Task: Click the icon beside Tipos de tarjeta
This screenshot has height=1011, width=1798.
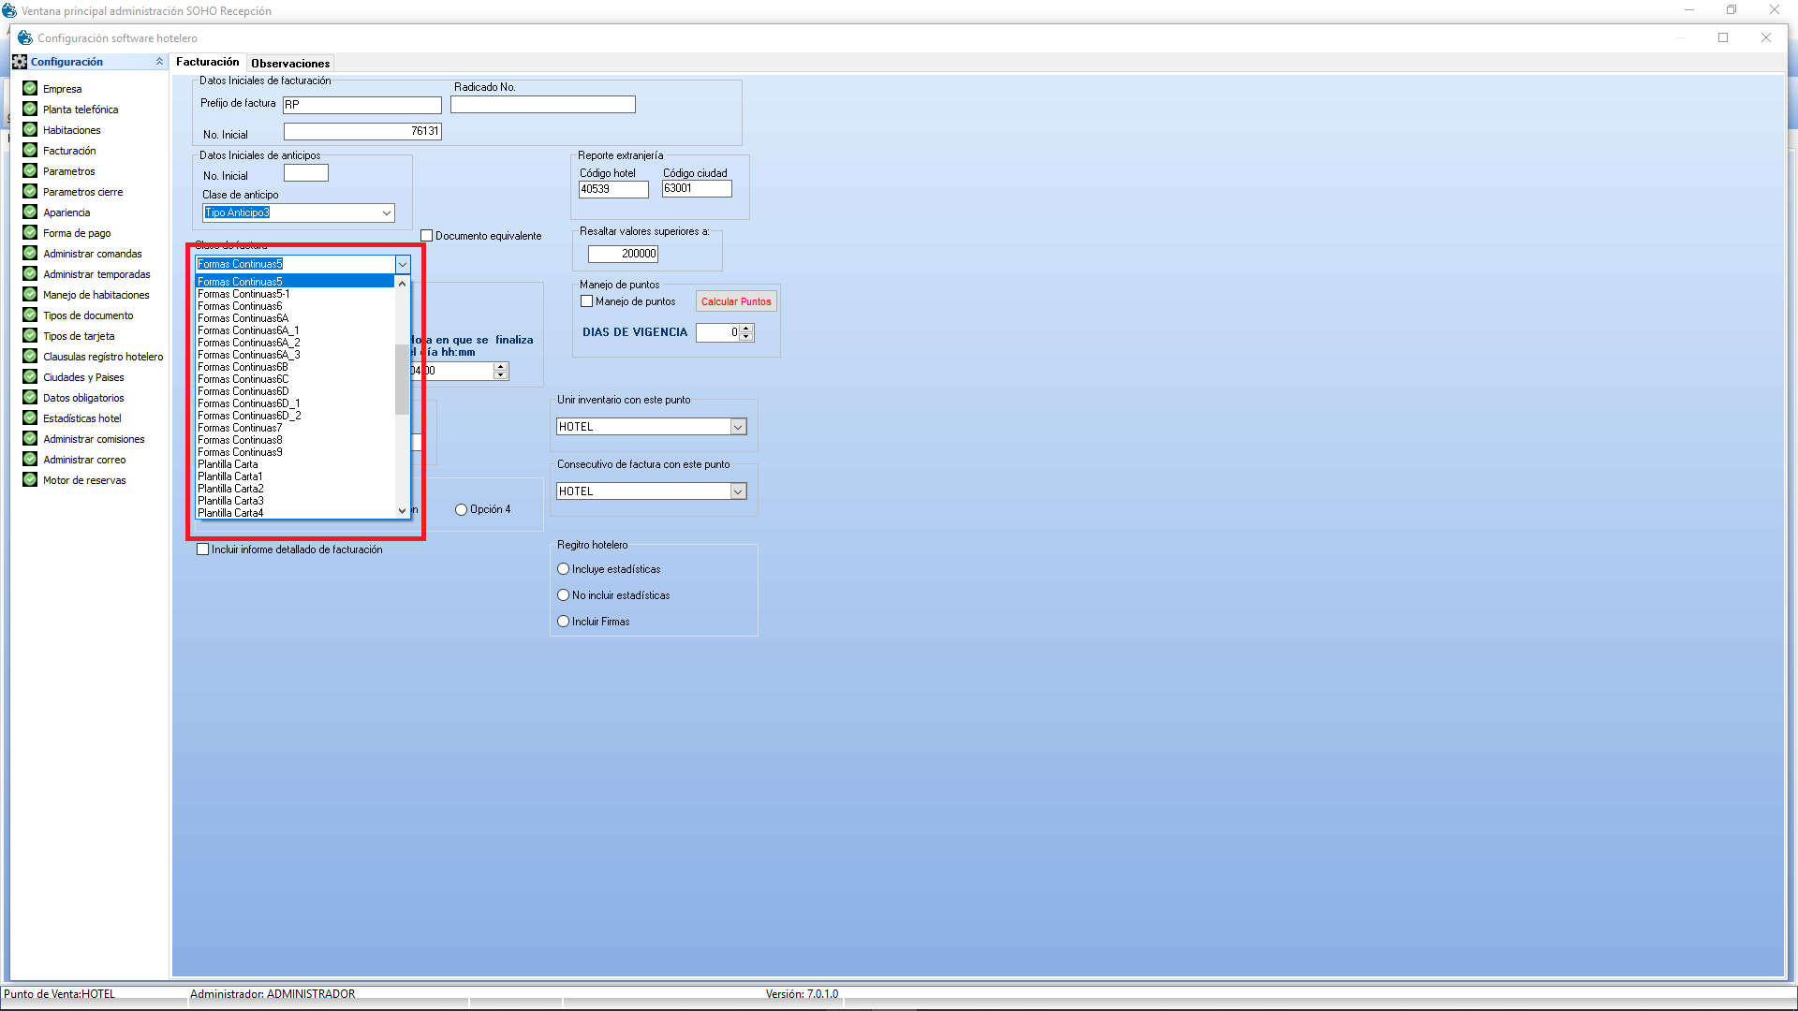Action: 30,335
